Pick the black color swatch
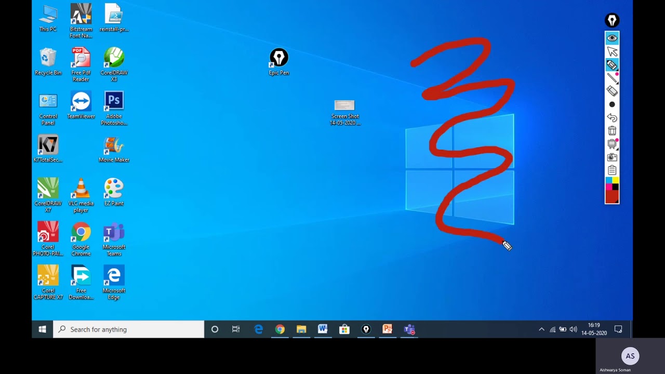 (616, 187)
